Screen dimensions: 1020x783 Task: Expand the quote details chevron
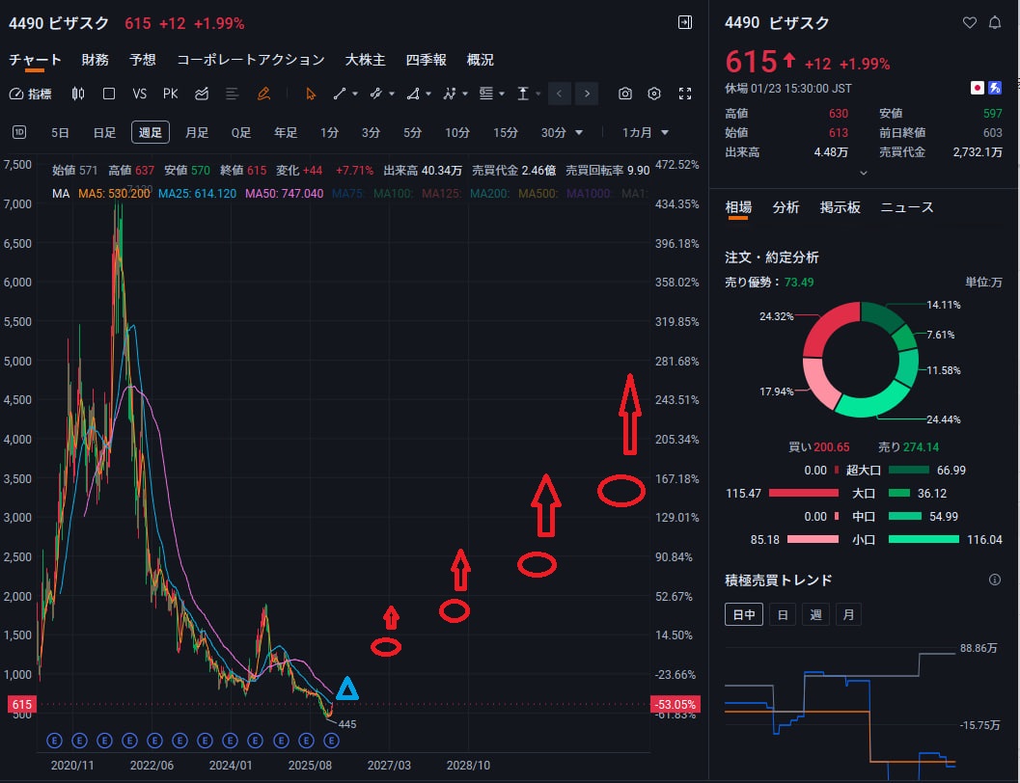pos(864,173)
